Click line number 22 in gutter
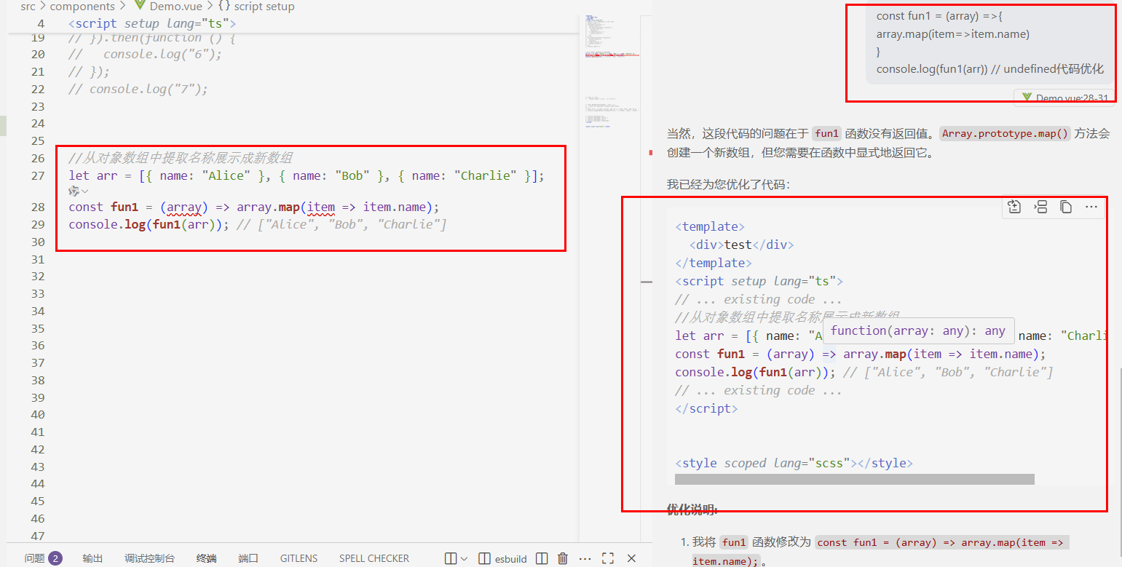Viewport: 1122px width, 567px height. (x=38, y=89)
